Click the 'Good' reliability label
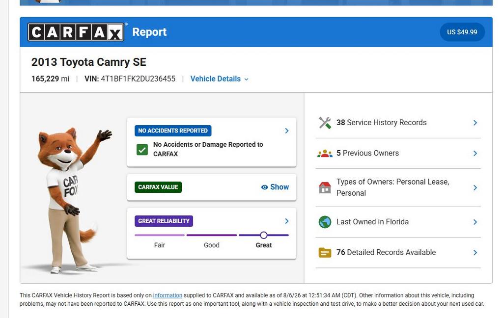503x318 pixels. tap(212, 245)
